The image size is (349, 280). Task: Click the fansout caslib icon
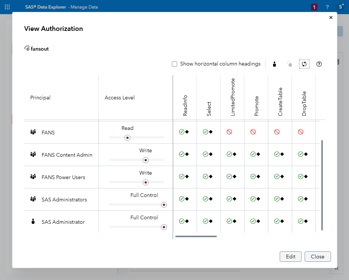(27, 48)
